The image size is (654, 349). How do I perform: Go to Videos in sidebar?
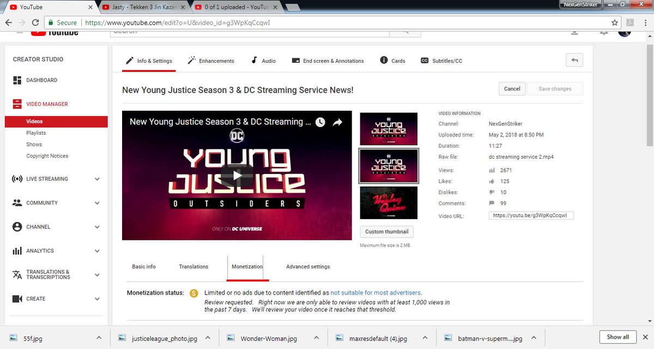point(56,122)
